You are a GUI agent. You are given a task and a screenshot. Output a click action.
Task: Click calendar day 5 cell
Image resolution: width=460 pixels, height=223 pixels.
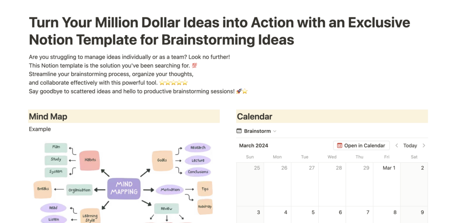[x=304, y=214]
